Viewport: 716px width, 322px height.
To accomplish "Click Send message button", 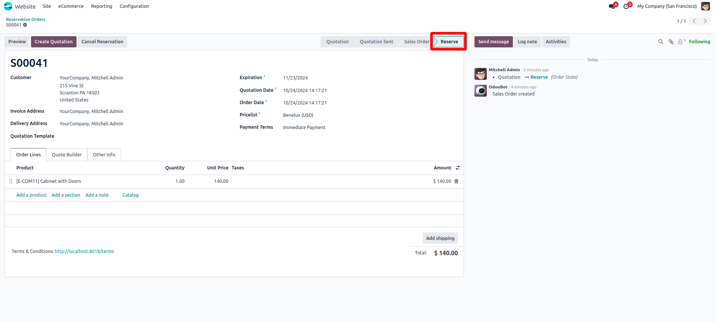I will 494,42.
